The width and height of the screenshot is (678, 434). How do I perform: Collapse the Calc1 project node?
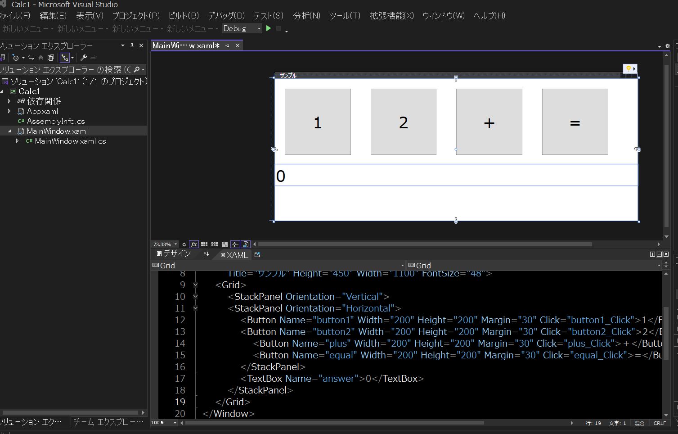click(x=2, y=91)
